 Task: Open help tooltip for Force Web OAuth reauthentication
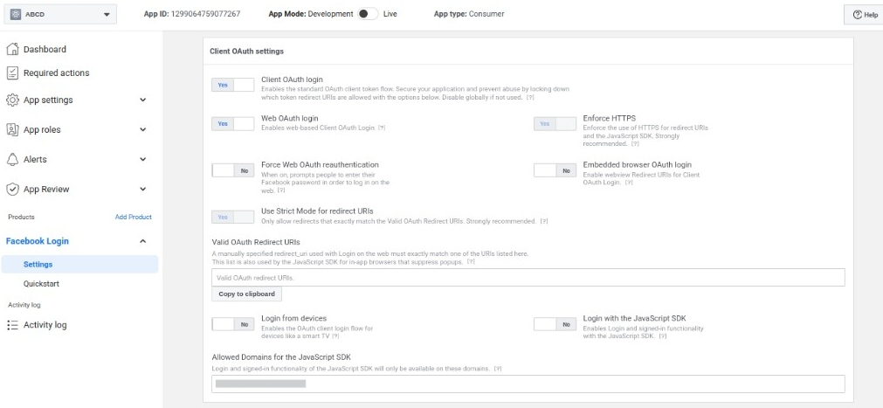[281, 191]
